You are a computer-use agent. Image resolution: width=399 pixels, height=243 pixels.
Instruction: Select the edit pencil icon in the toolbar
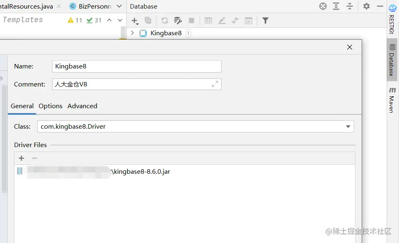point(222,20)
